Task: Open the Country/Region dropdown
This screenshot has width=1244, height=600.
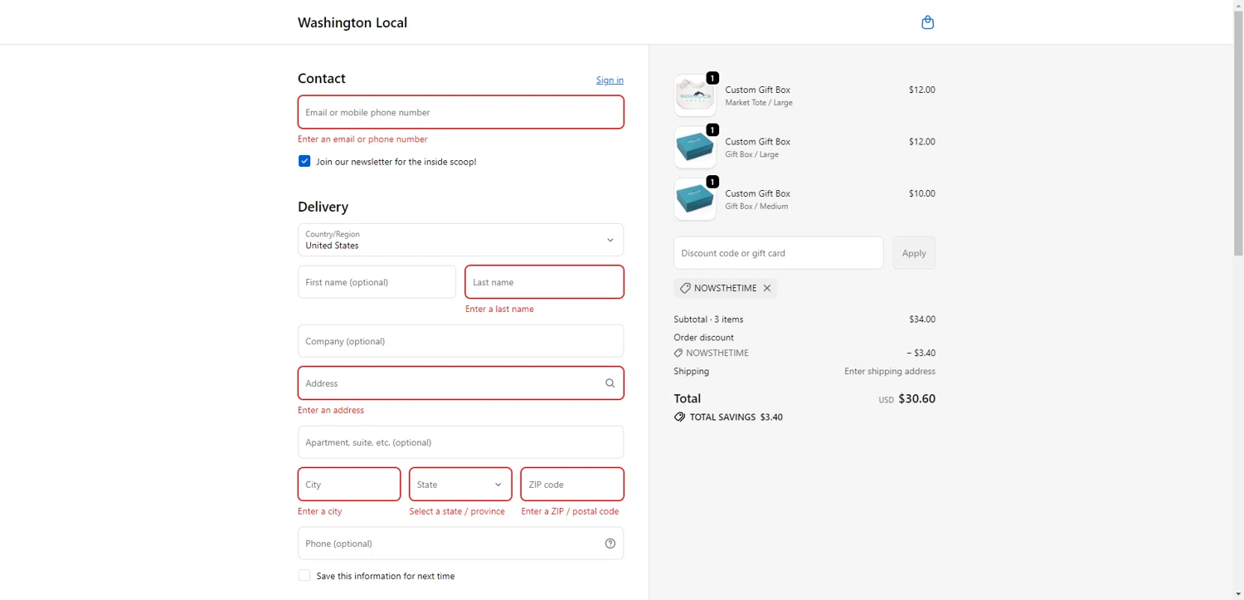Action: tap(460, 240)
